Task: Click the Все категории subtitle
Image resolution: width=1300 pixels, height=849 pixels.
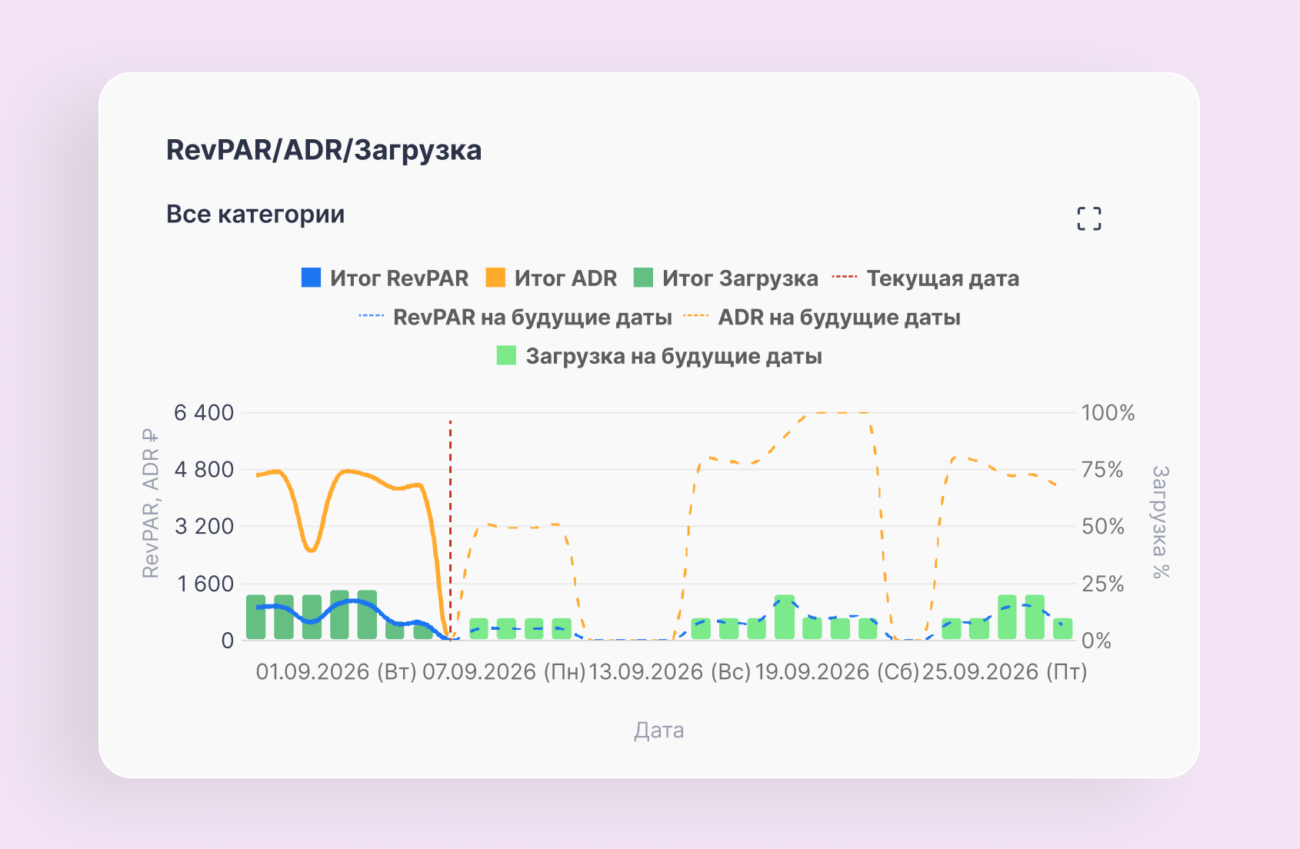Action: click(255, 215)
